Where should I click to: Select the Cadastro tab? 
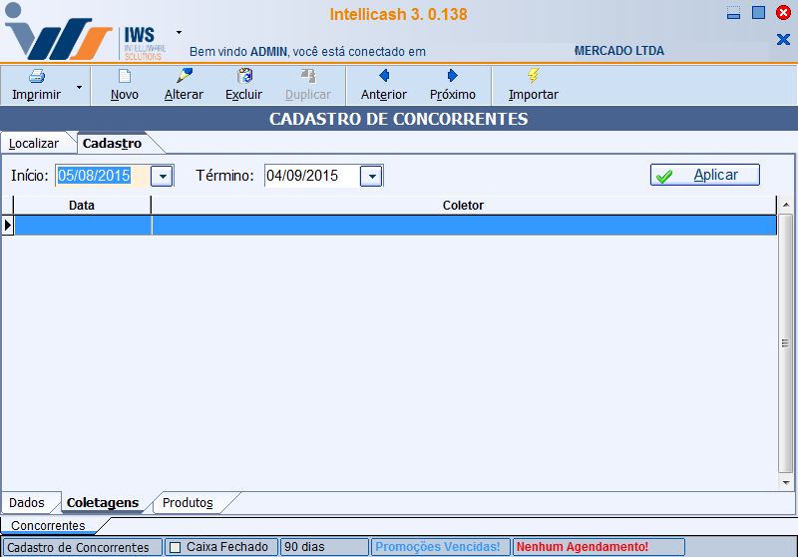(112, 144)
